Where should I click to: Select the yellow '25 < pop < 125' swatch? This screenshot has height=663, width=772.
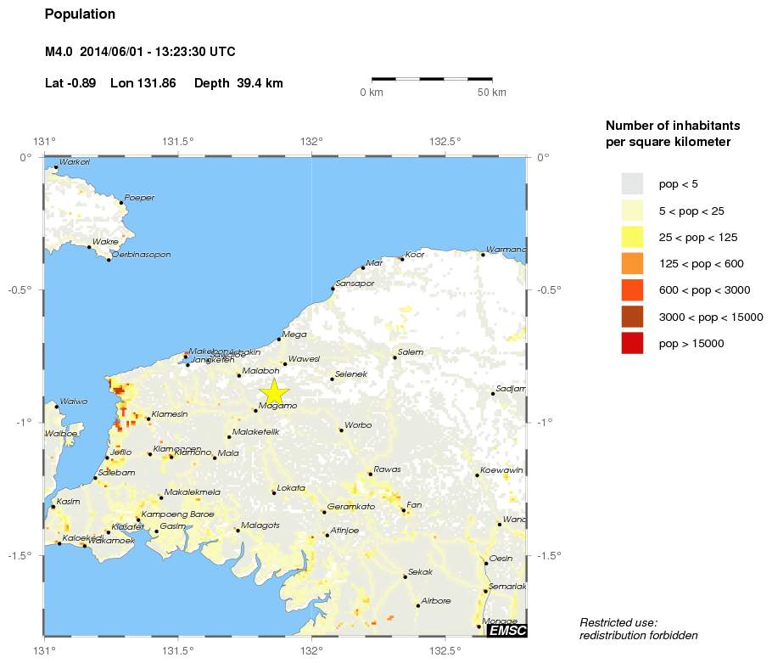coord(632,237)
